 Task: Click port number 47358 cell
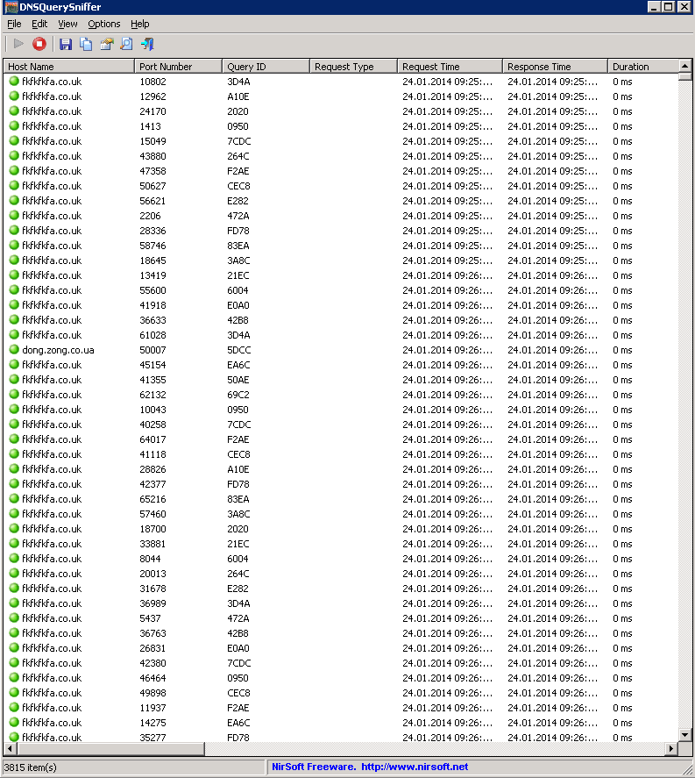point(152,171)
